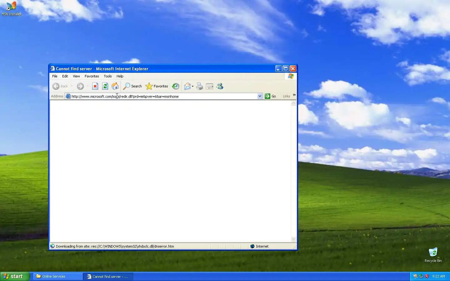Viewport: 450px width, 281px height.
Task: Open the Mail envelope toolbar icon
Action: pyautogui.click(x=187, y=86)
